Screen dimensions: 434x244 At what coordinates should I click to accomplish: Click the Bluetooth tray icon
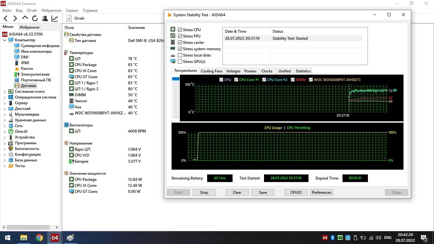click(333, 238)
